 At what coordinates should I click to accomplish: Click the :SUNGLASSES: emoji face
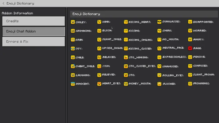coord(159,22)
